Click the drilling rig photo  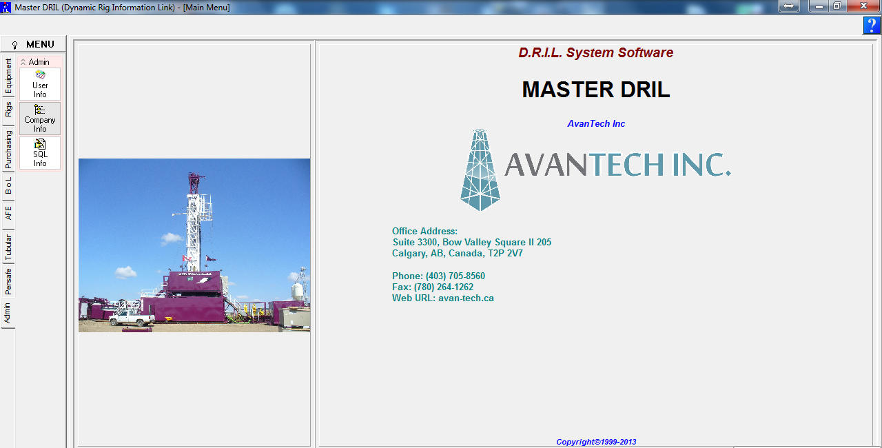[x=194, y=245]
